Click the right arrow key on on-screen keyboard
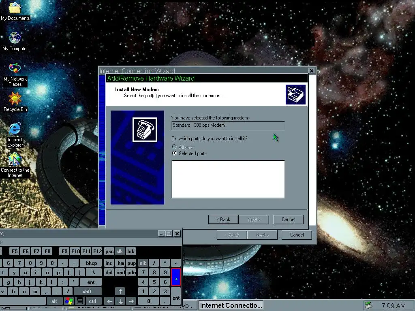The image size is (415, 311). pyautogui.click(x=131, y=301)
